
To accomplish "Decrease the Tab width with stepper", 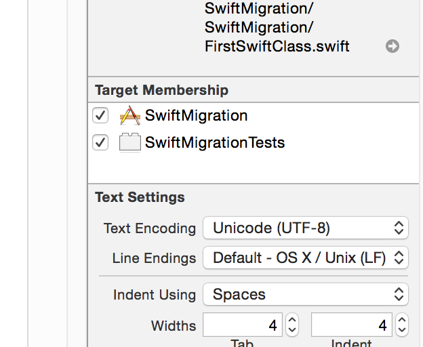I will click(292, 331).
